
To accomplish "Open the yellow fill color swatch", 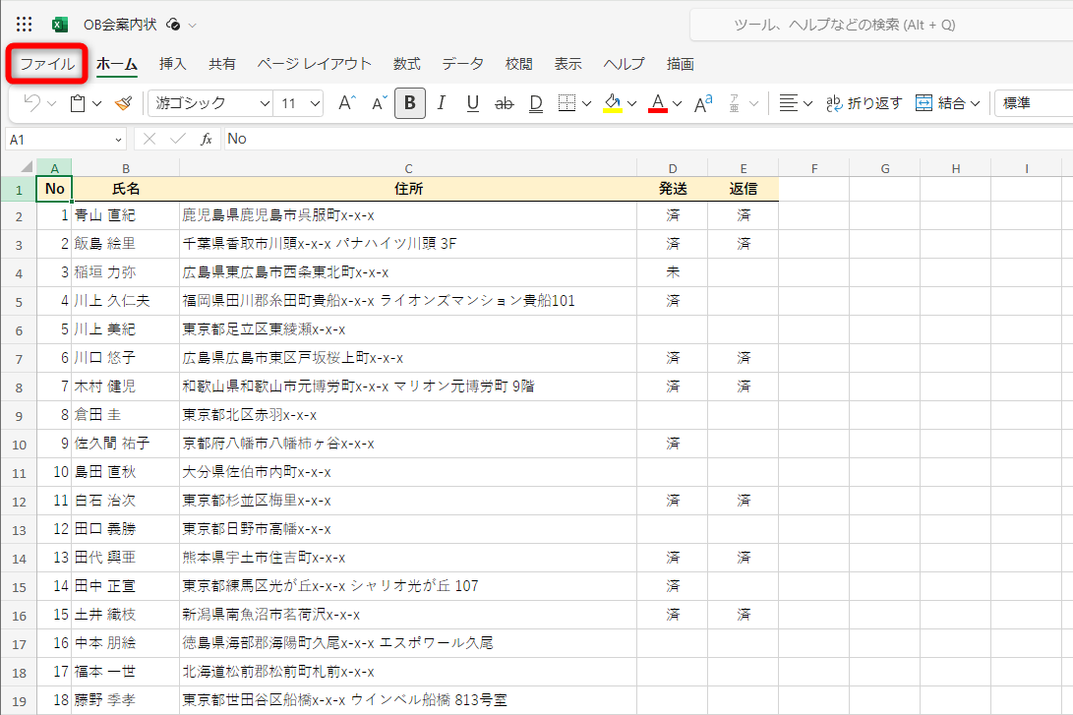I will 612,102.
